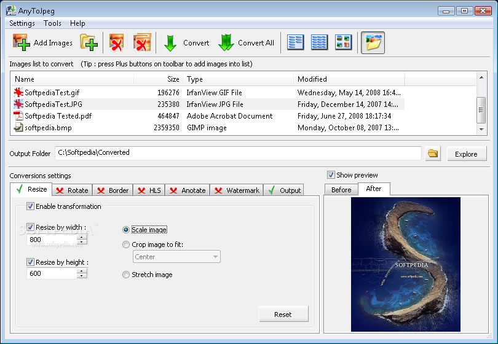Toggle Resize by width checkbox

pyautogui.click(x=30, y=227)
